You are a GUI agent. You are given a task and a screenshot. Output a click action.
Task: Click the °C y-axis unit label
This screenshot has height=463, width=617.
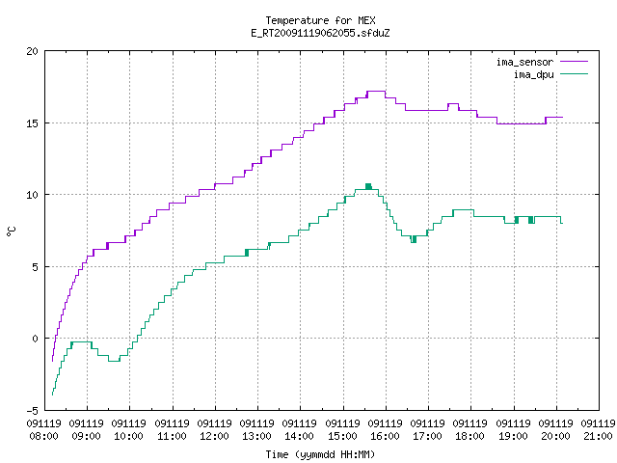coord(11,231)
